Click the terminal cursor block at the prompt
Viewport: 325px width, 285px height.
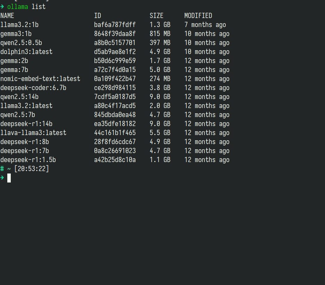click(9, 178)
